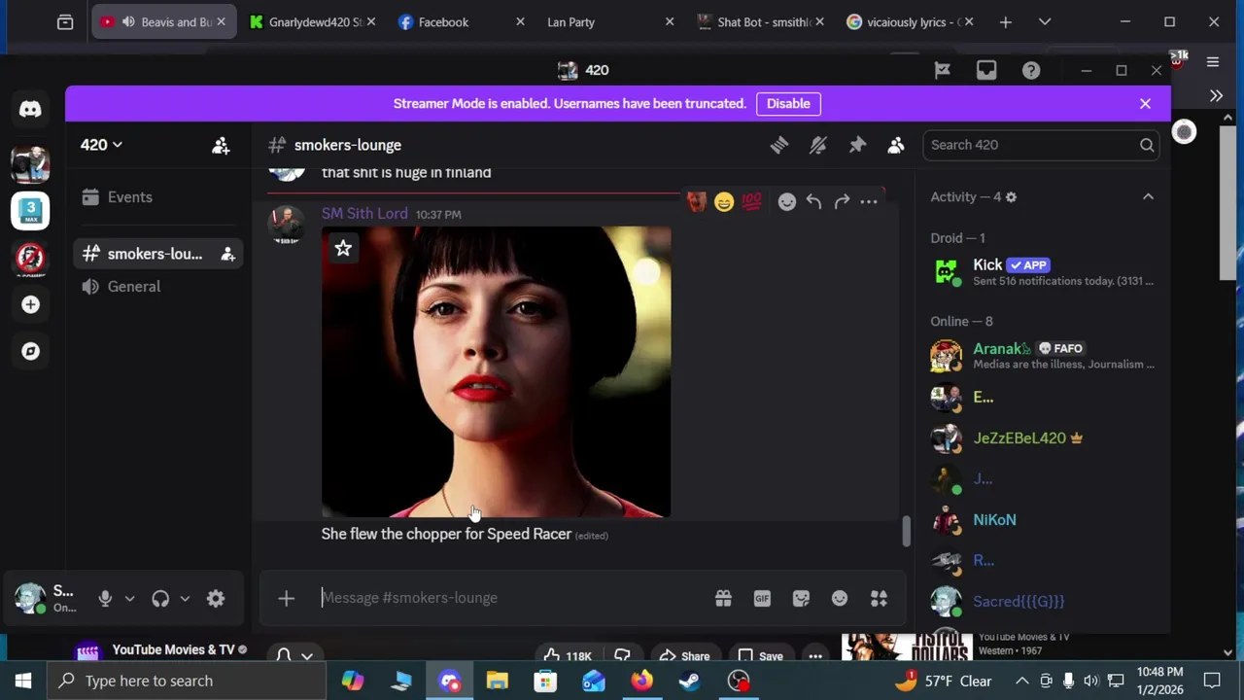Deafen headphones in user panel
The height and width of the screenshot is (700, 1244).
point(160,599)
